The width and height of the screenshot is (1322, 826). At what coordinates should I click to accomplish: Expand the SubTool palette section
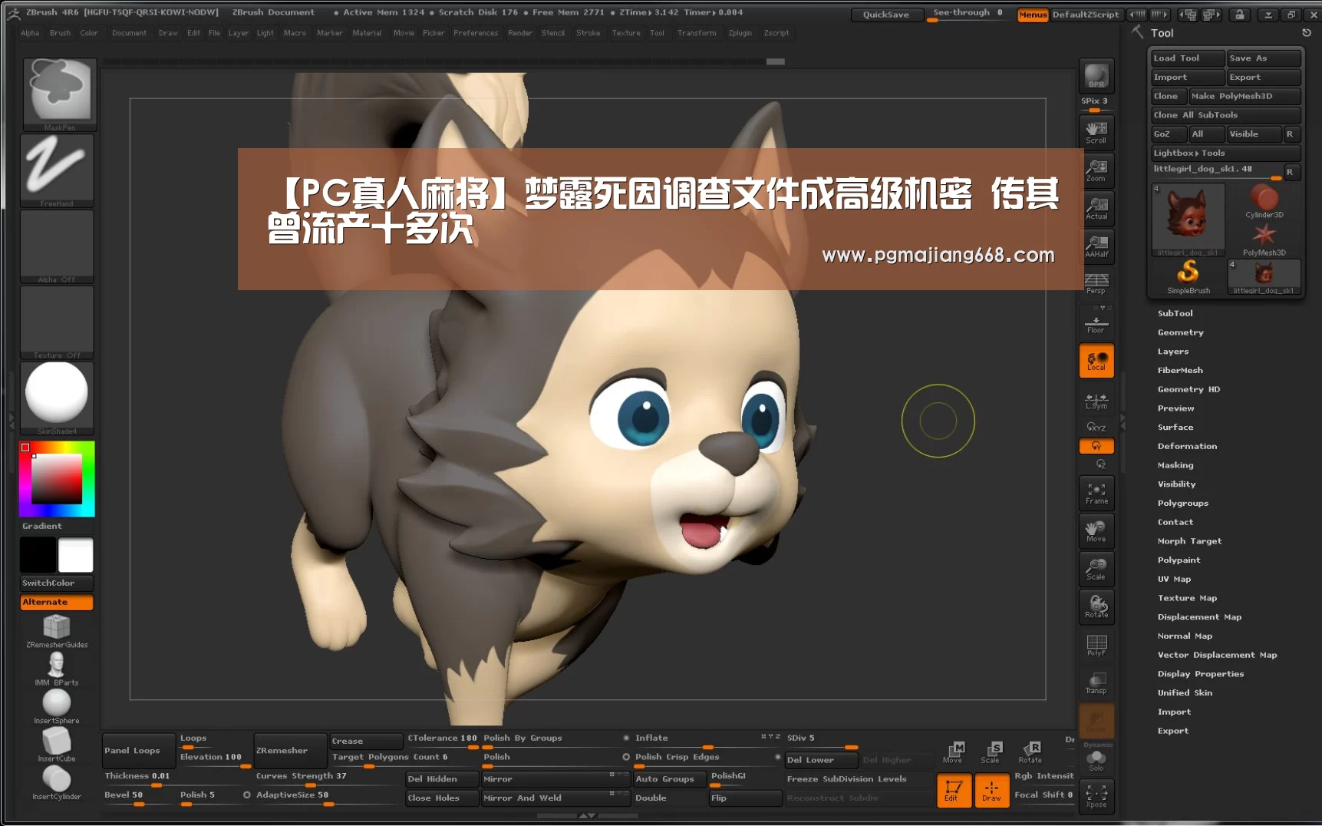pyautogui.click(x=1175, y=313)
